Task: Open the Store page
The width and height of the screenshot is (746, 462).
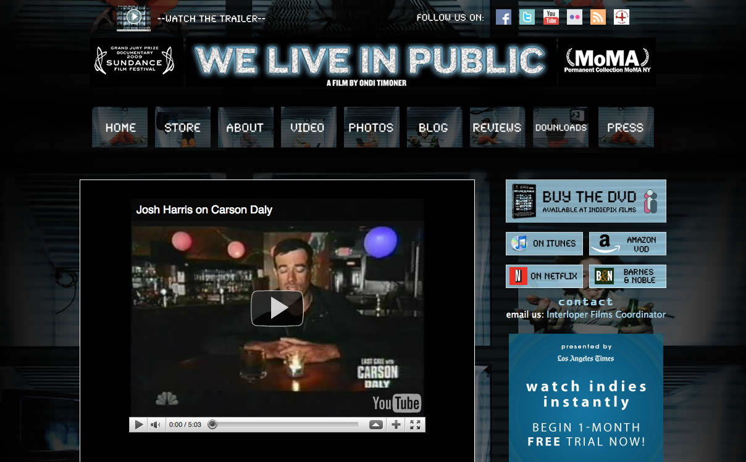Action: point(183,127)
